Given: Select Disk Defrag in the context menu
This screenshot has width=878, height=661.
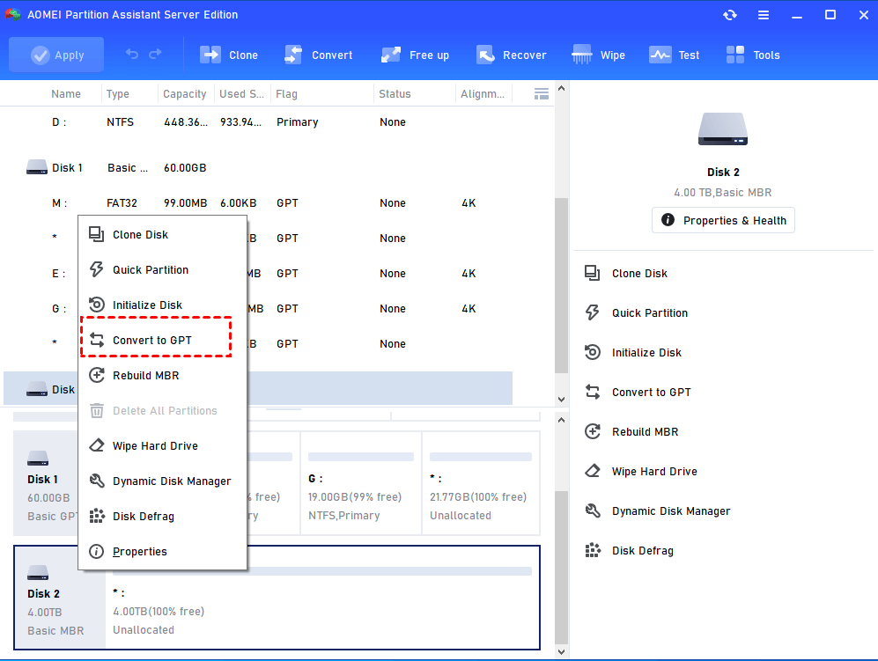Looking at the screenshot, I should coord(162,517).
